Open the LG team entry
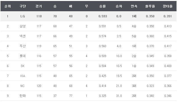The image size is (177, 102). 22,16
